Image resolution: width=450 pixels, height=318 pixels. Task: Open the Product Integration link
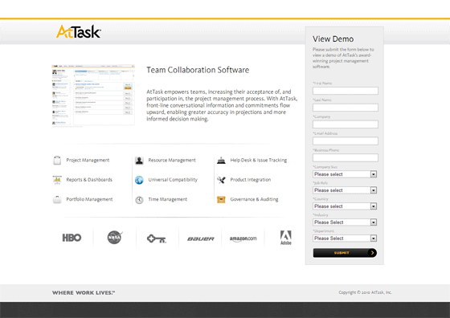(251, 180)
